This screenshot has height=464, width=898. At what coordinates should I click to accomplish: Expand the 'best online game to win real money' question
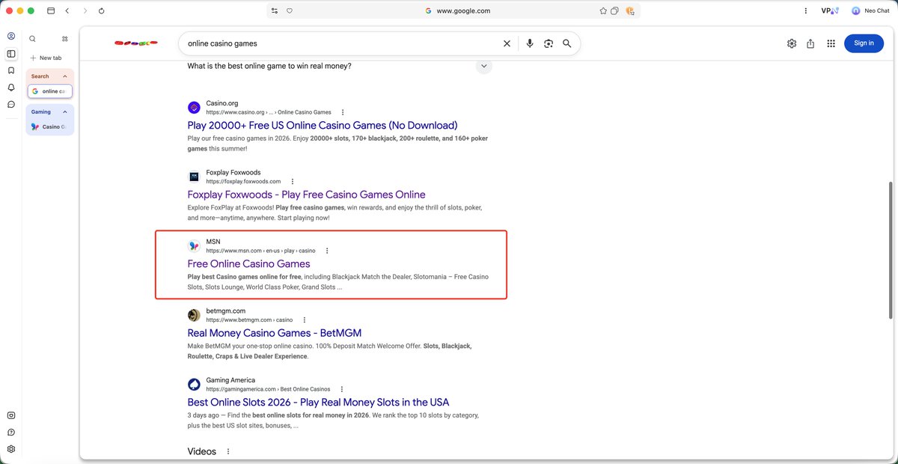[484, 66]
